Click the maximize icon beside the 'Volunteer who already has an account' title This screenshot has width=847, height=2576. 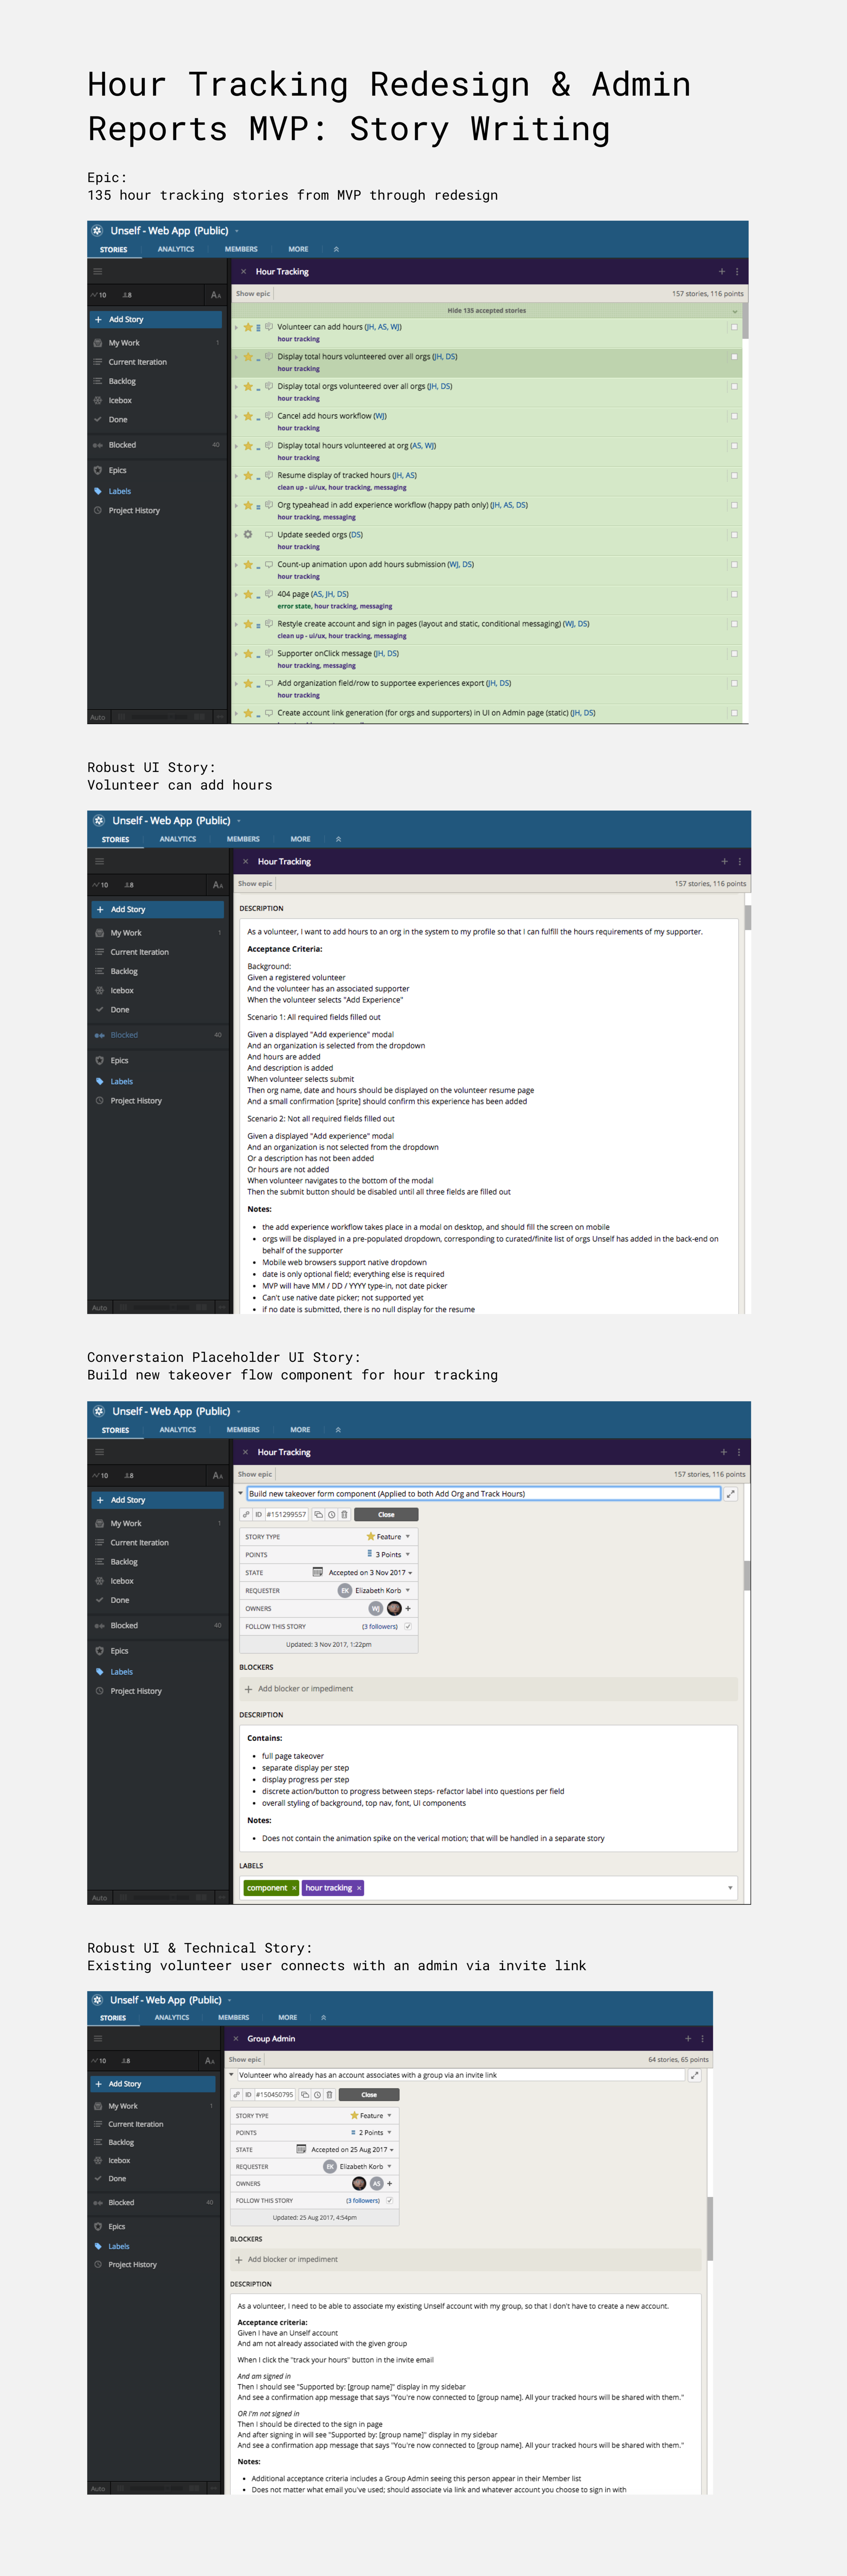pyautogui.click(x=695, y=2075)
